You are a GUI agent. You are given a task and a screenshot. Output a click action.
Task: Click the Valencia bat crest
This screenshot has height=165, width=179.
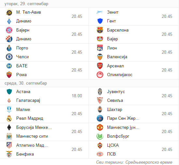[x=100, y=57]
